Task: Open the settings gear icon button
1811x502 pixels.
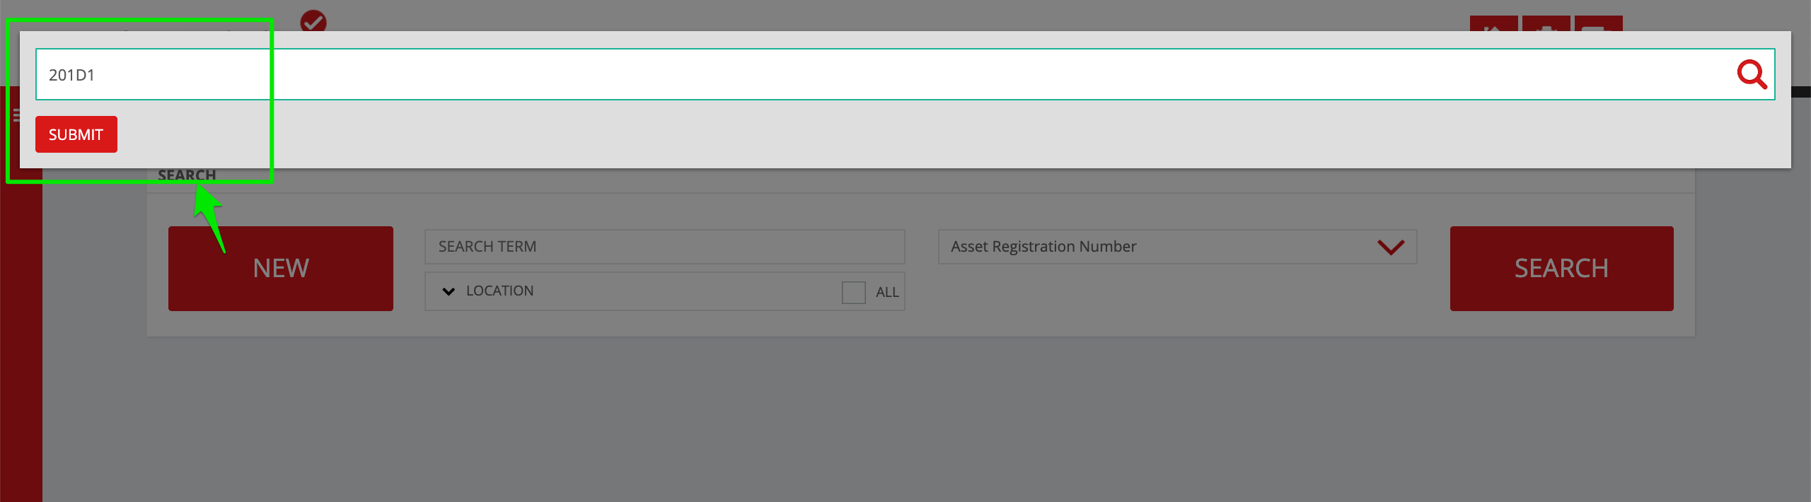Action: [x=1546, y=23]
